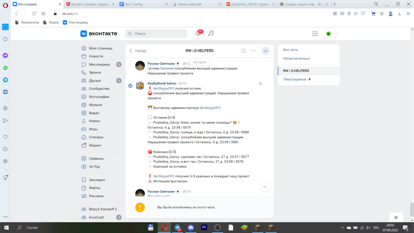This screenshot has width=414, height=233.
Task: Open OBS Studio from taskbar
Action: [218, 228]
